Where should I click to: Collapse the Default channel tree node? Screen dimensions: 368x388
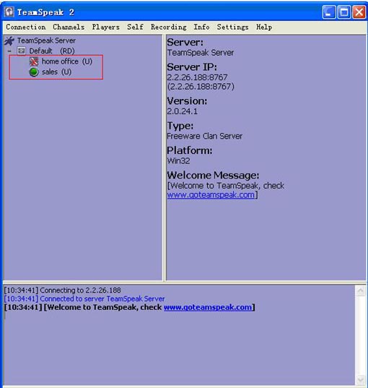[x=9, y=51]
